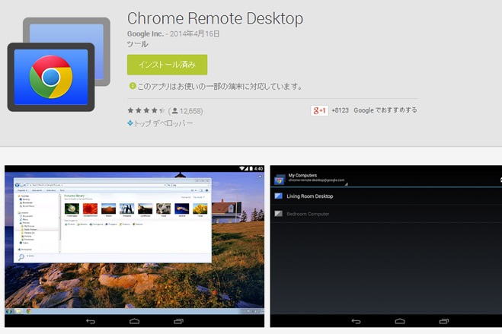Open the ツール category link
Image resolution: width=502 pixels, height=334 pixels.
tap(138, 44)
